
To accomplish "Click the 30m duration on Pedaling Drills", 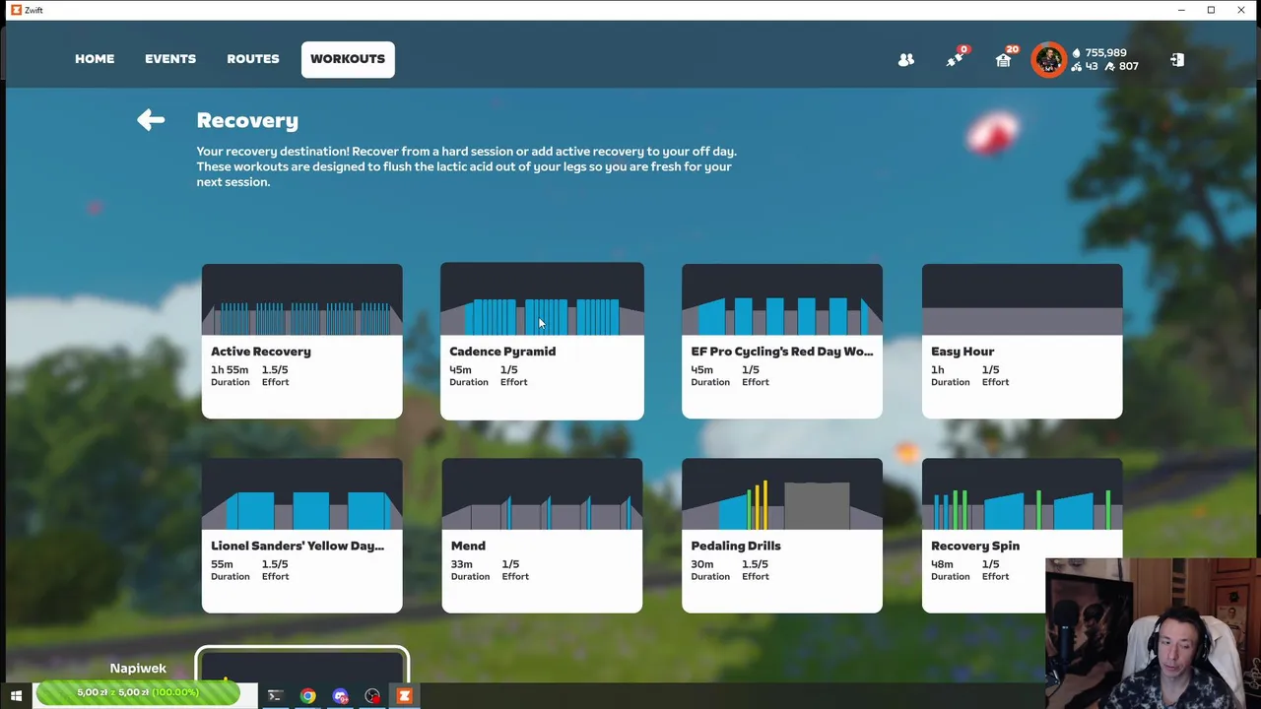I will pyautogui.click(x=702, y=564).
